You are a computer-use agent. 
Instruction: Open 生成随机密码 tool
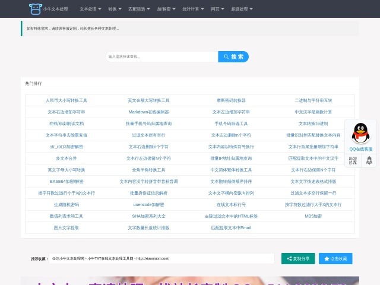pos(66,205)
